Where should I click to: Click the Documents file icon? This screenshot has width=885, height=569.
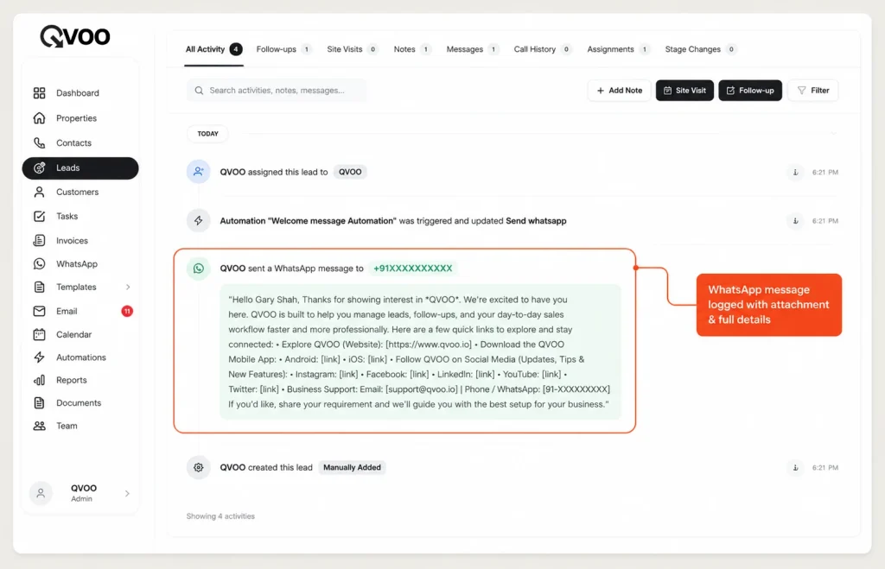pos(39,402)
